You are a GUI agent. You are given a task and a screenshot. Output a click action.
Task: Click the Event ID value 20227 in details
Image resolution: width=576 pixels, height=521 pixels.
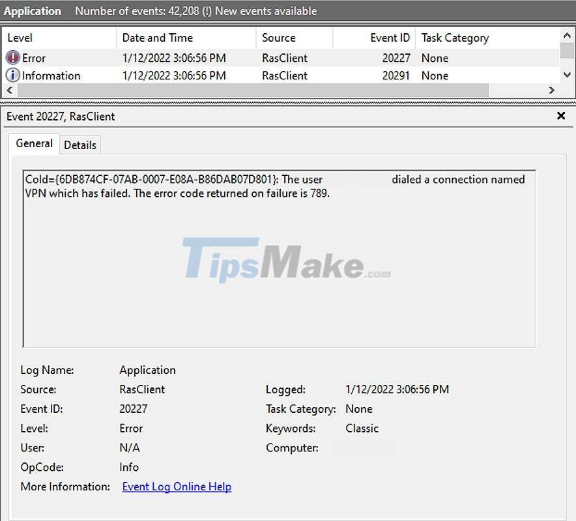[134, 408]
